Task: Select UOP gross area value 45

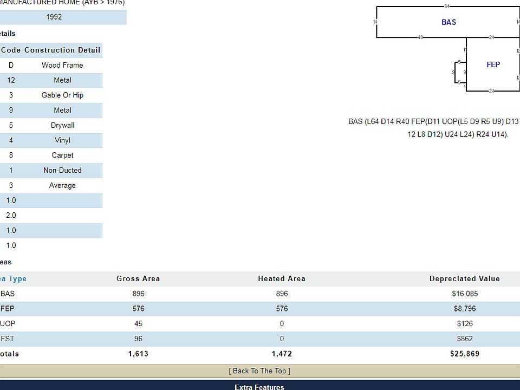Action: 138,324
